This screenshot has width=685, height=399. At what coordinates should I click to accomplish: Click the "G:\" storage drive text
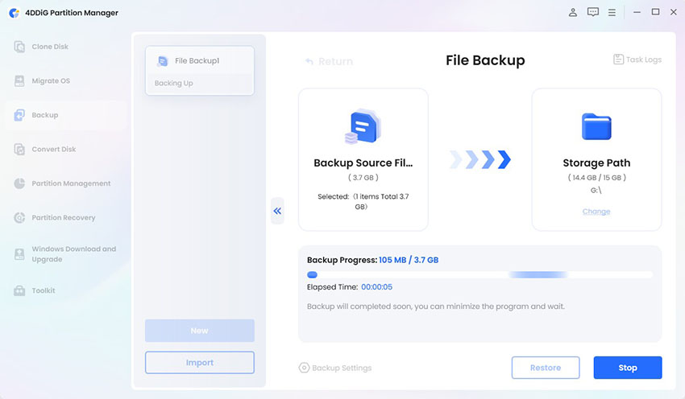(596, 190)
